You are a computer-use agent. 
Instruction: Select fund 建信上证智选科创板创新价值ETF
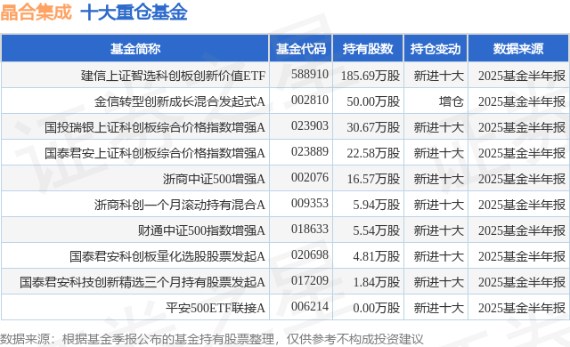173,76
